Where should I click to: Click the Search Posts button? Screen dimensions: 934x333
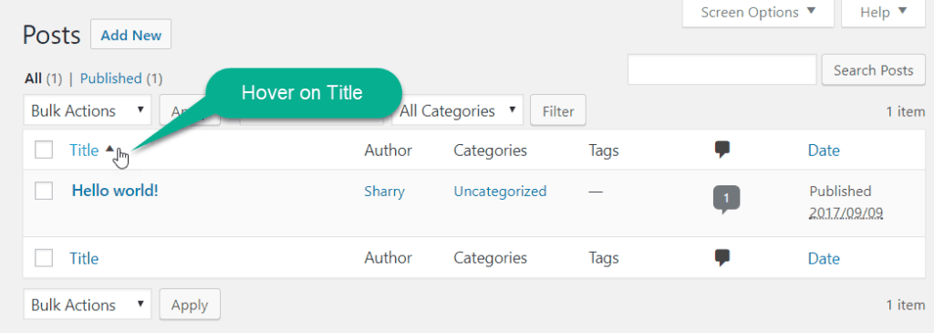pyautogui.click(x=873, y=70)
